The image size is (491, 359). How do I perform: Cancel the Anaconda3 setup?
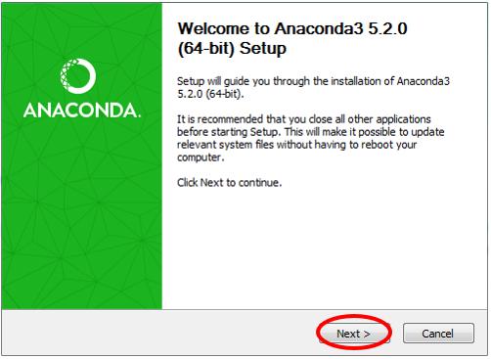tap(438, 334)
